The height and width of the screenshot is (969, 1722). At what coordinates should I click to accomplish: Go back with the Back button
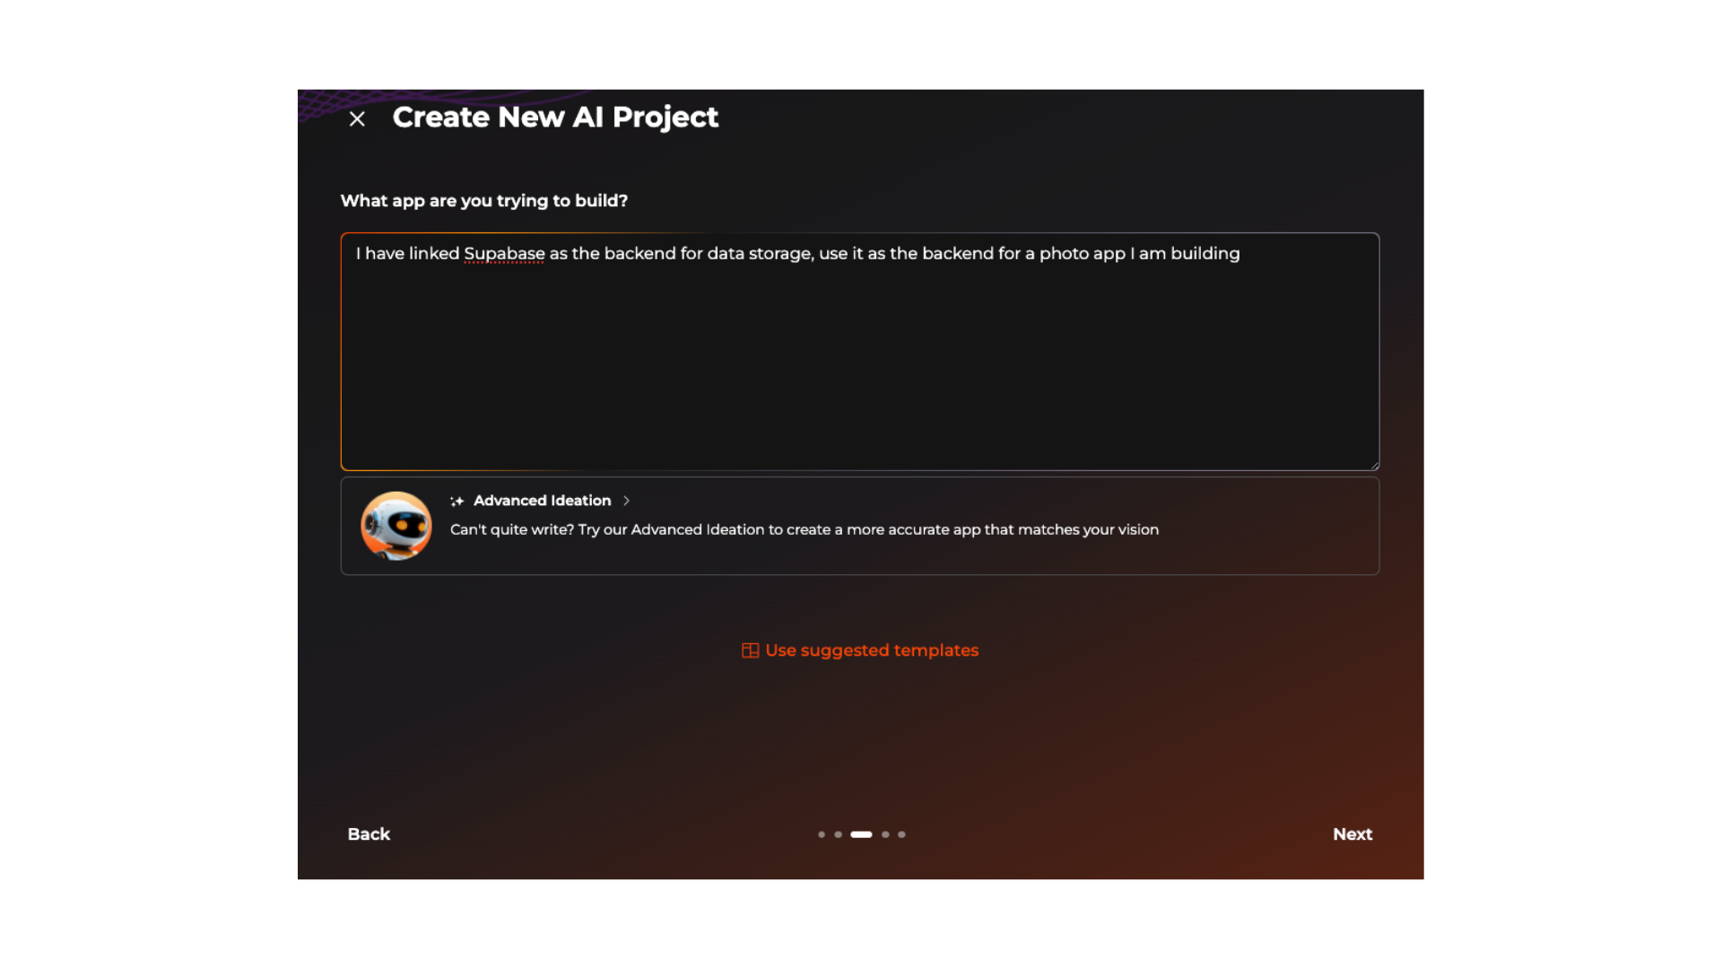[x=369, y=834]
